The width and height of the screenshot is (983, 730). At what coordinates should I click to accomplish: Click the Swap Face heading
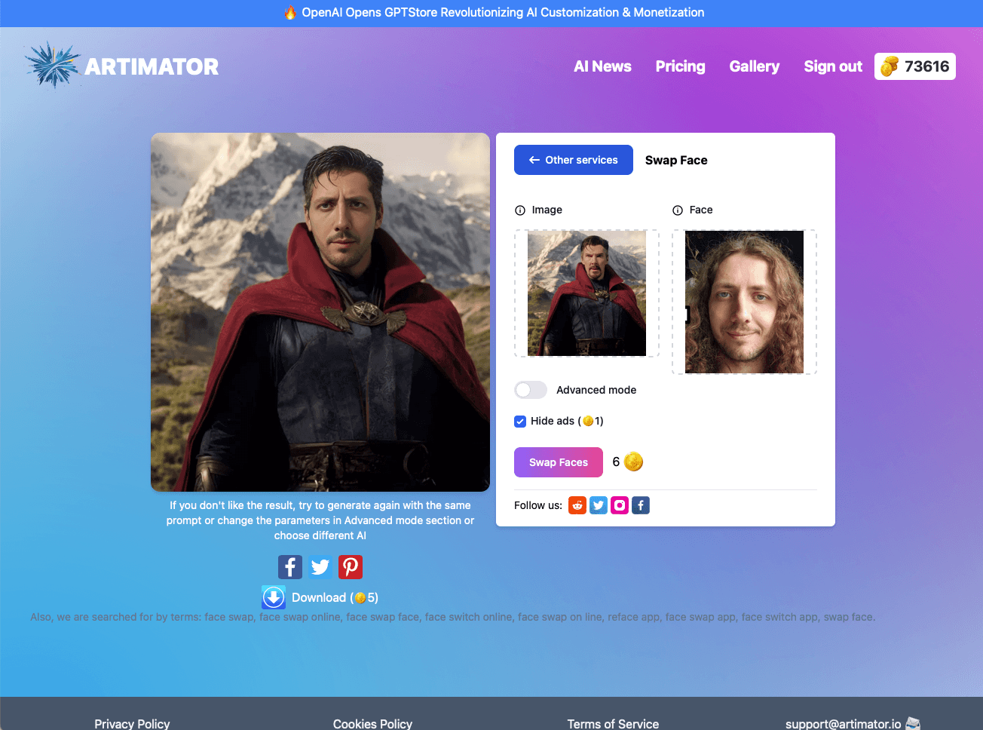[676, 160]
